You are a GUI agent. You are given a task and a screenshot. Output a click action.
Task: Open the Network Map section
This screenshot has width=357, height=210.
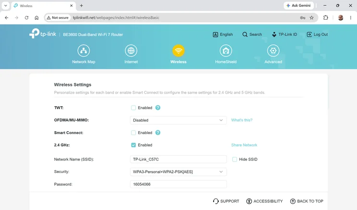point(83,54)
